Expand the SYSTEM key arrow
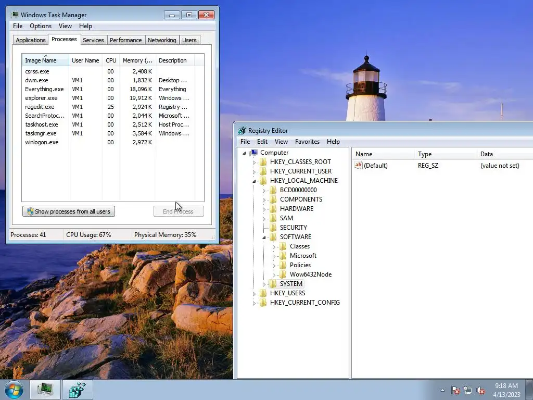The height and width of the screenshot is (400, 533). pyautogui.click(x=264, y=284)
